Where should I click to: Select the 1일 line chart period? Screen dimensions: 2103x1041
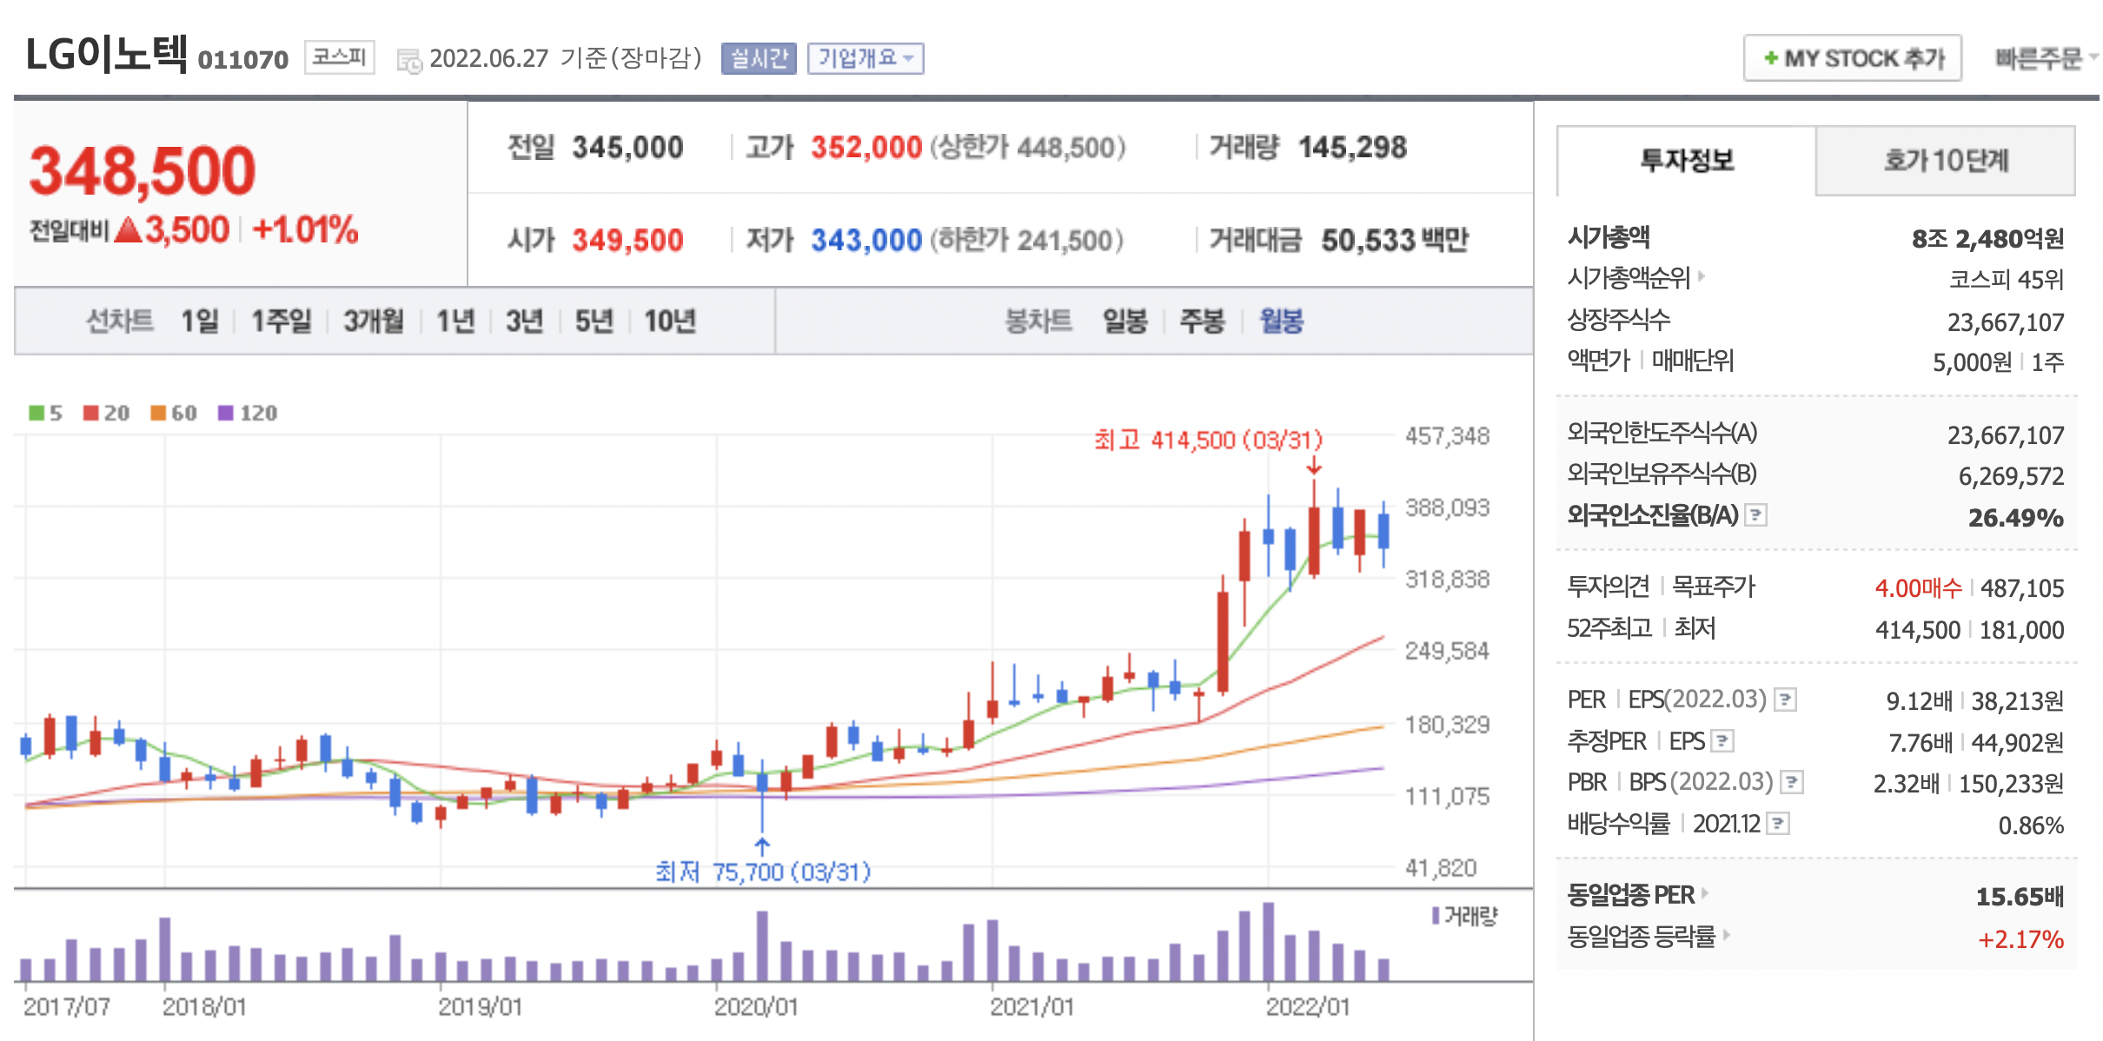point(200,321)
